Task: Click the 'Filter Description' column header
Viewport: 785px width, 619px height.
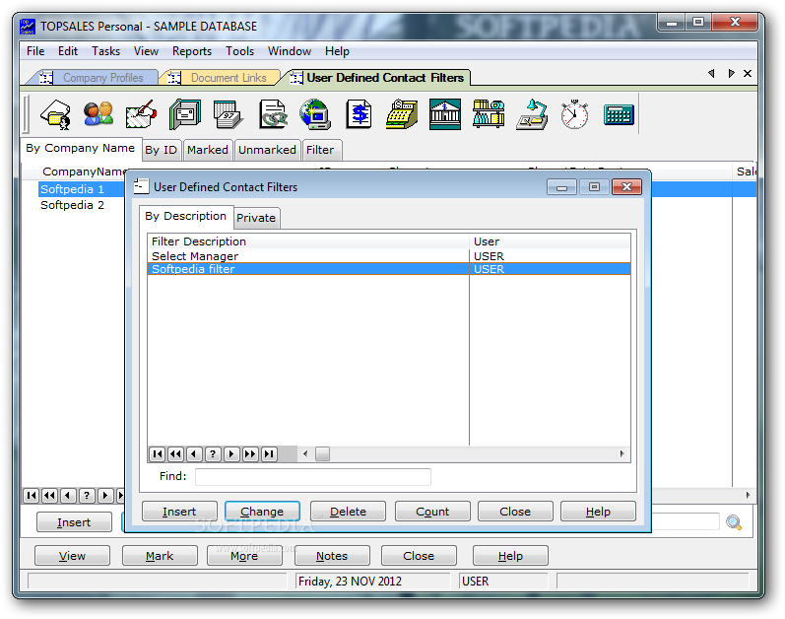Action: coord(308,241)
